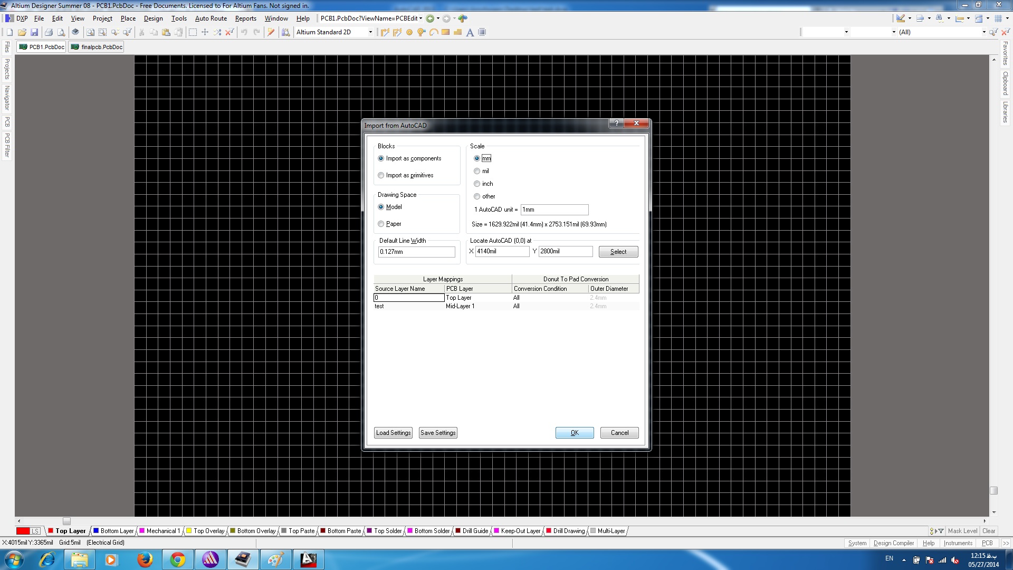Click the Save document toolbar icon
This screenshot has width=1013, height=570.
coord(34,32)
